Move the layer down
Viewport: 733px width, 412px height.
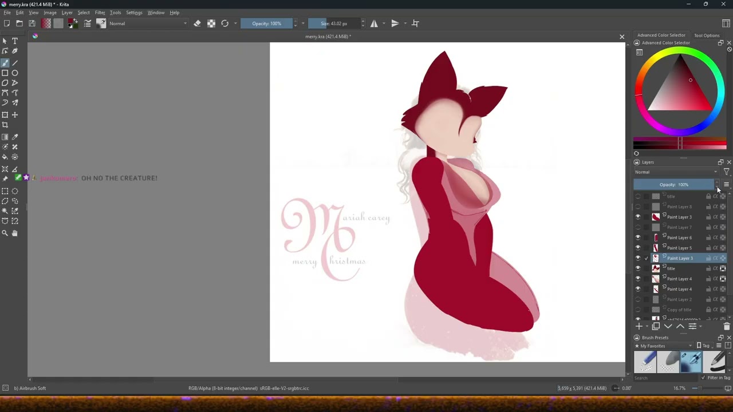(668, 327)
